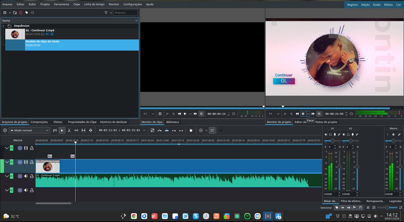Switch to the Cor workspace layout

399,5
